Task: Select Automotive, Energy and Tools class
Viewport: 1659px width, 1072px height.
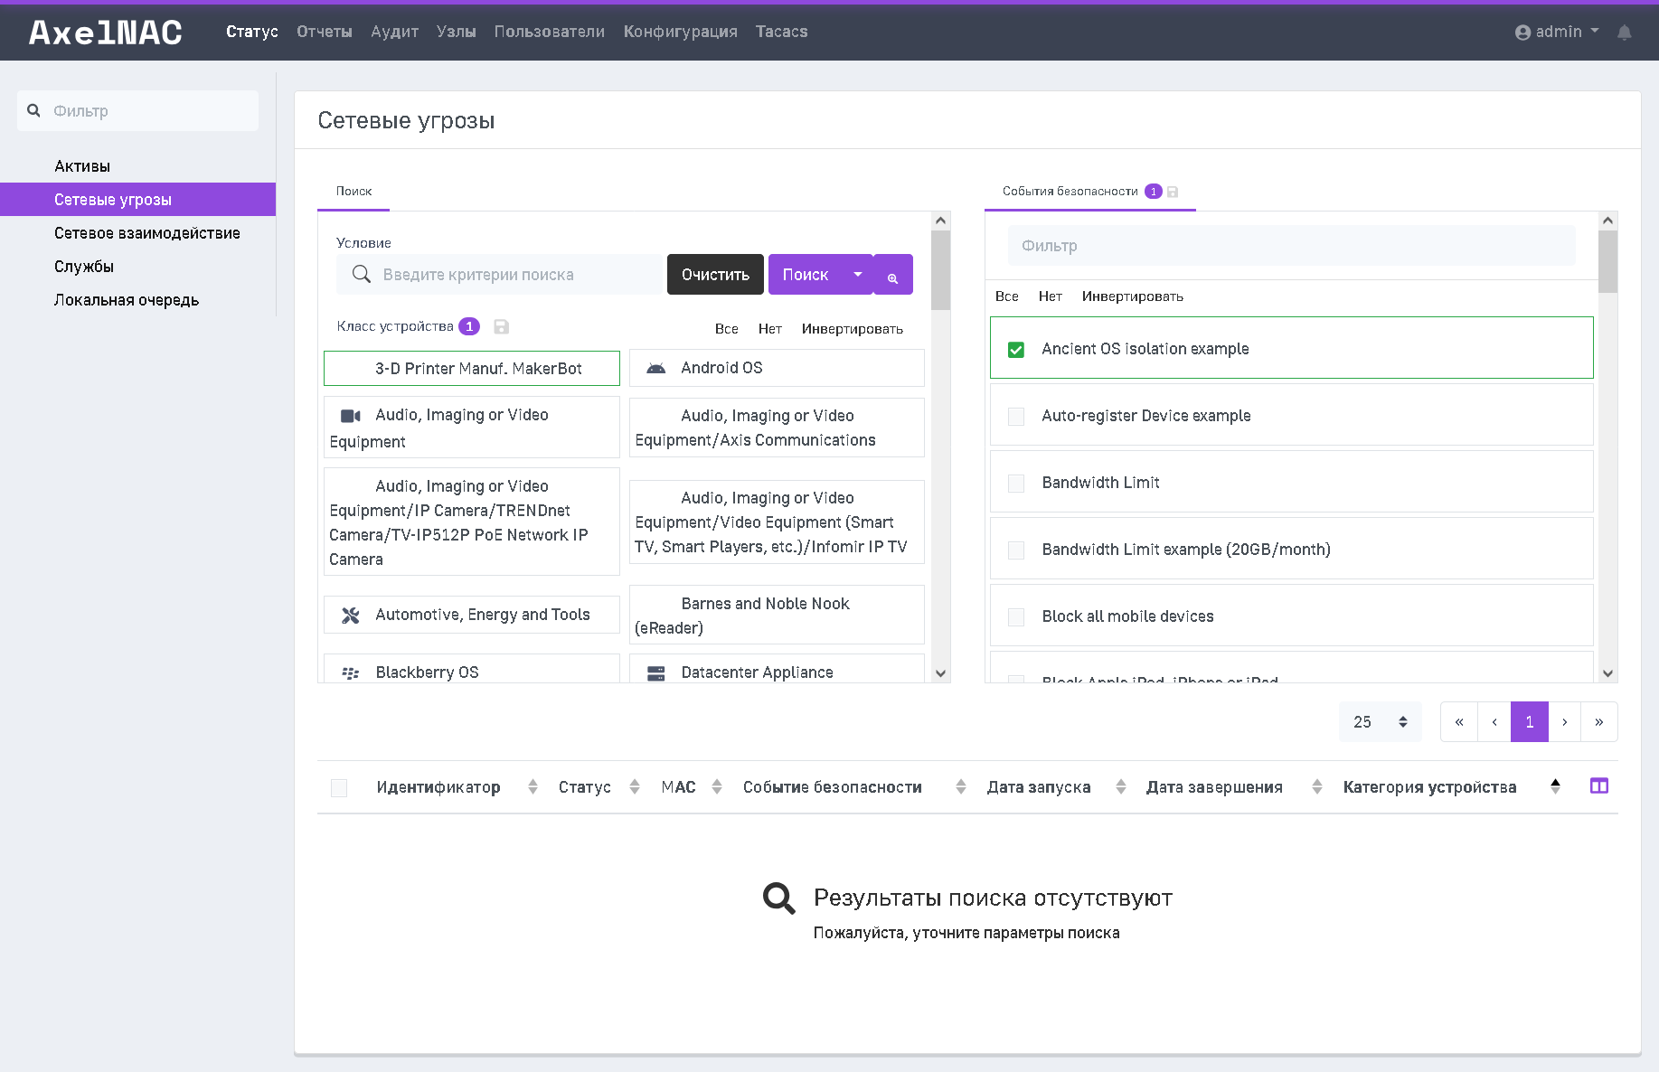Action: 472,615
